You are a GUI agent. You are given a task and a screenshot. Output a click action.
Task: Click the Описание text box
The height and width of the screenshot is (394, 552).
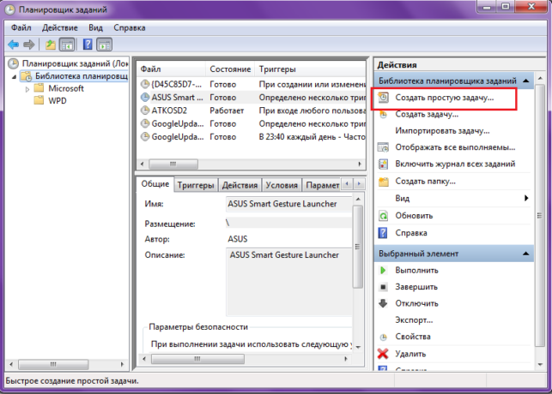288,282
